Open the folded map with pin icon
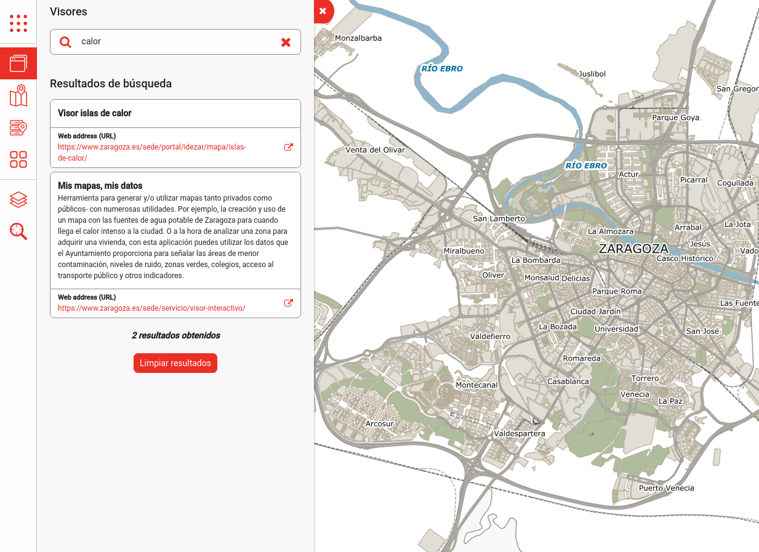759x552 pixels. pyautogui.click(x=18, y=95)
